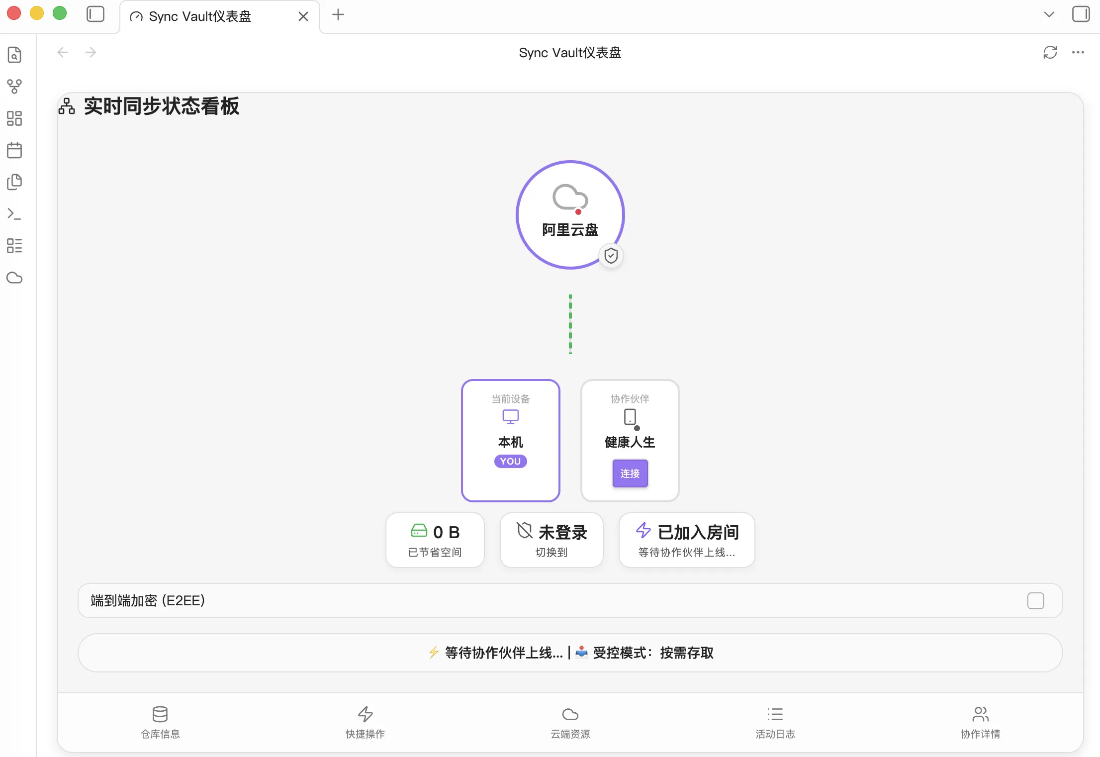
Task: Close the Sync Vault仪表盘 tab
Action: pos(303,16)
